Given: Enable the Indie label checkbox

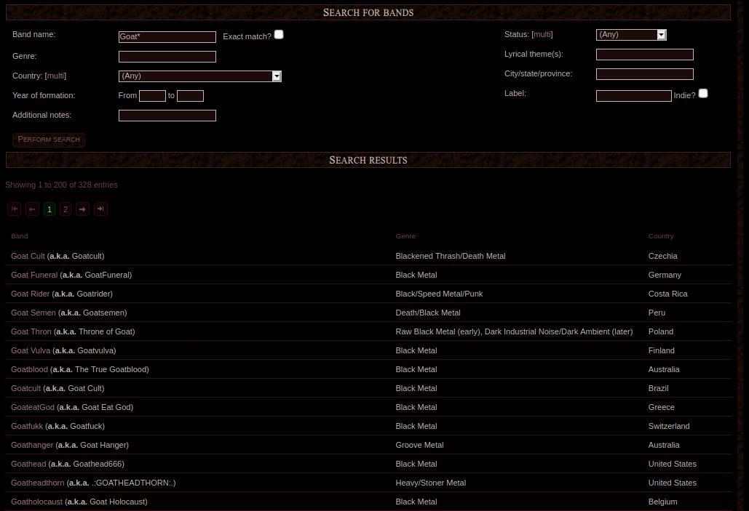Looking at the screenshot, I should [703, 94].
